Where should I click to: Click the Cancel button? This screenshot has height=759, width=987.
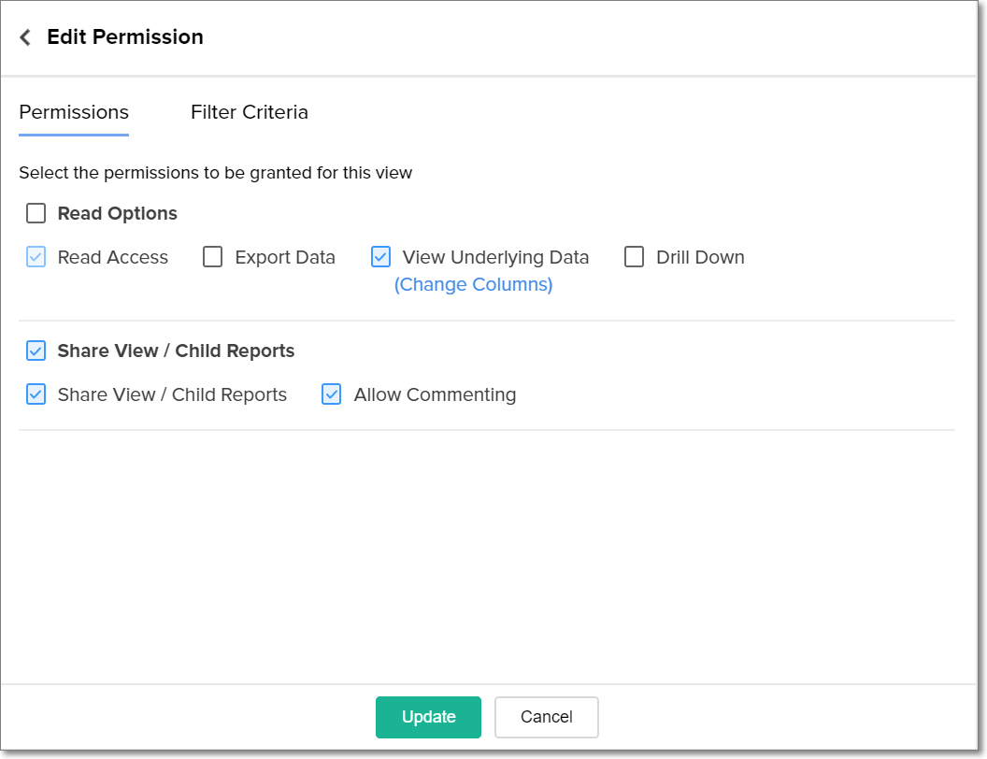(546, 717)
